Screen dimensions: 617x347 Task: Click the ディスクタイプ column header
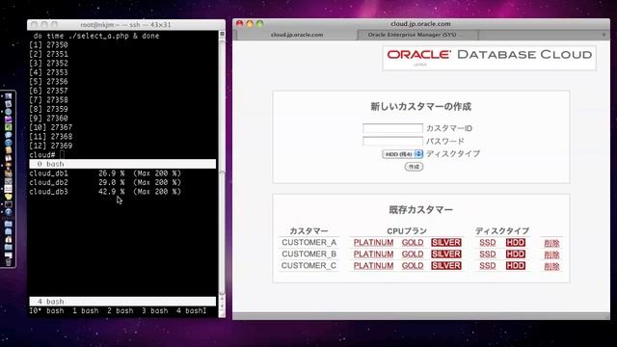click(501, 231)
